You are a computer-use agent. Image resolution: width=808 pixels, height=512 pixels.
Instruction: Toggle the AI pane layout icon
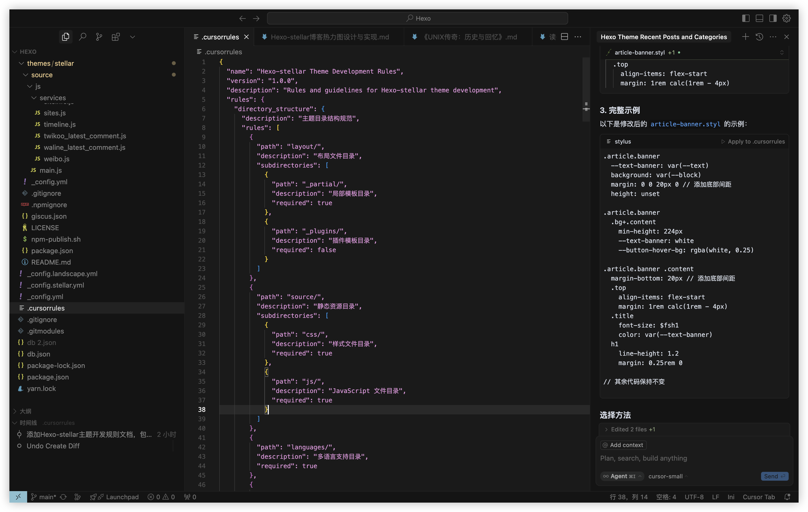pyautogui.click(x=773, y=19)
